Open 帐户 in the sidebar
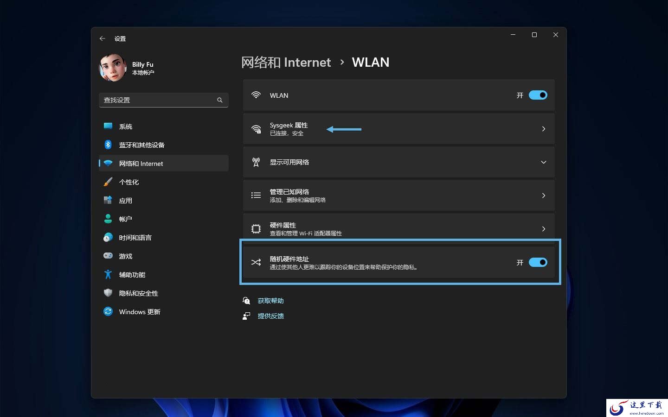The image size is (668, 417). coord(163,219)
